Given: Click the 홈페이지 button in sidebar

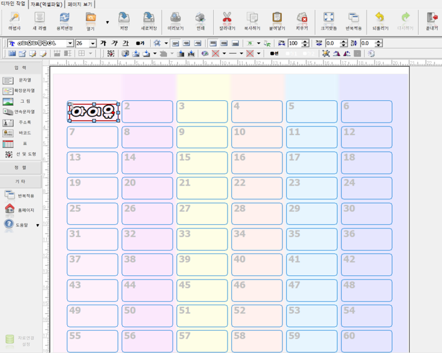Looking at the screenshot, I should (x=19, y=209).
